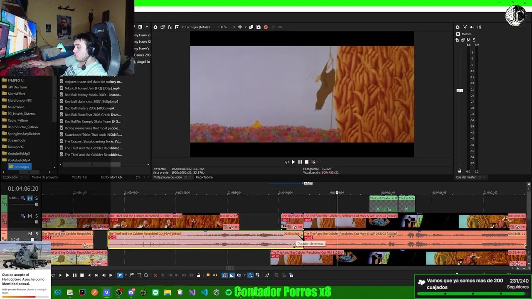Viewport: 532px width, 299px height.
Task: Insert a marker with the marker icon
Action: [x=208, y=275]
